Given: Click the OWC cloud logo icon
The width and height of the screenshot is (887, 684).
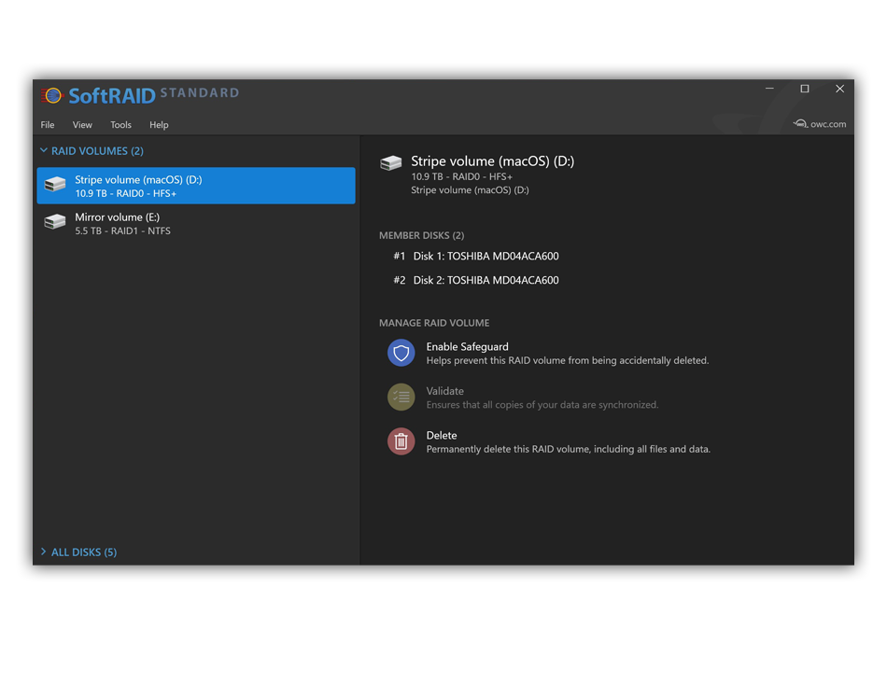Looking at the screenshot, I should click(800, 124).
